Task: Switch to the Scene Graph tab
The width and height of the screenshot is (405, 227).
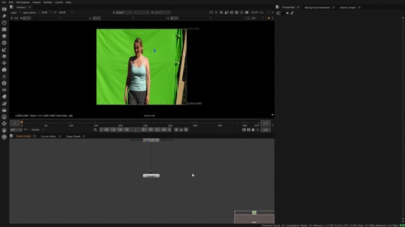Action: tap(347, 8)
